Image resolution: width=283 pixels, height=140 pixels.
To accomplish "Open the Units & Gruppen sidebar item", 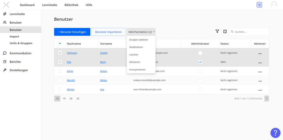I will click(20, 43).
